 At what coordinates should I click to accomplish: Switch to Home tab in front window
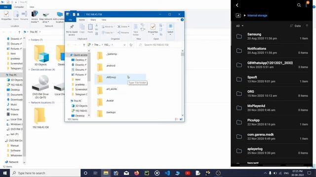(x=81, y=20)
